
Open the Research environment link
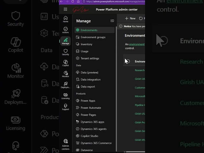click(140, 70)
